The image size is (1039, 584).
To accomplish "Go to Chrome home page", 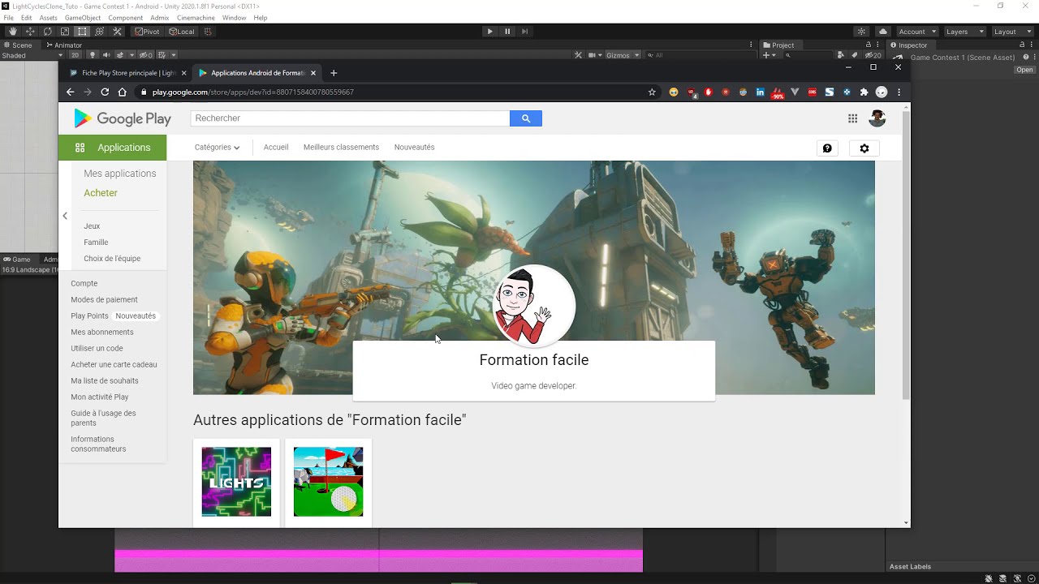I will 122,92.
